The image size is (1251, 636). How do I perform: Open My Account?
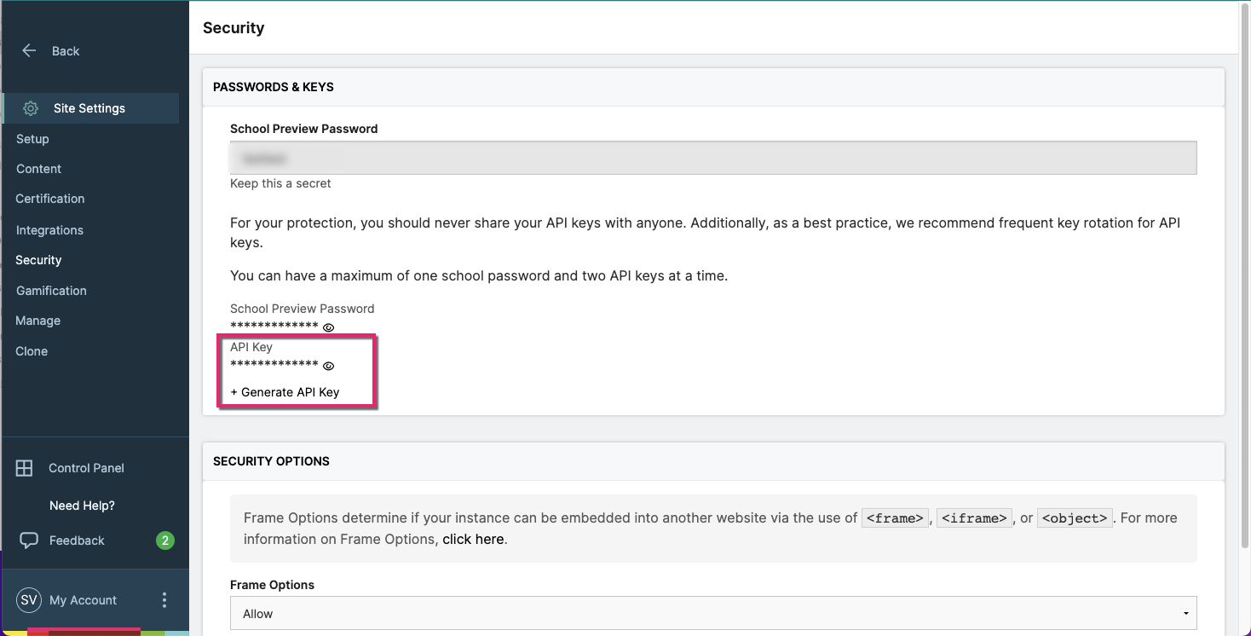coord(83,600)
